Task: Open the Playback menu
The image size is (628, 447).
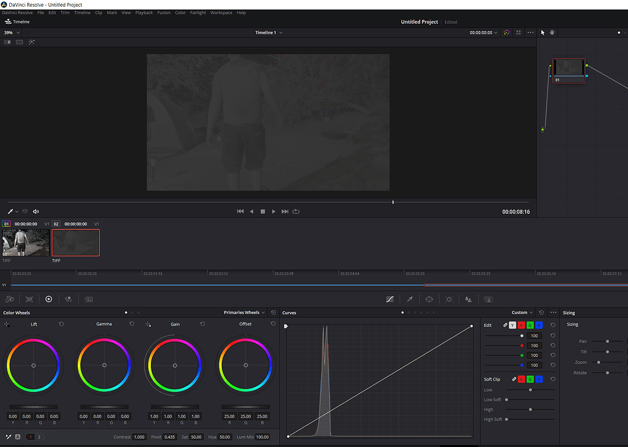Action: [x=144, y=12]
